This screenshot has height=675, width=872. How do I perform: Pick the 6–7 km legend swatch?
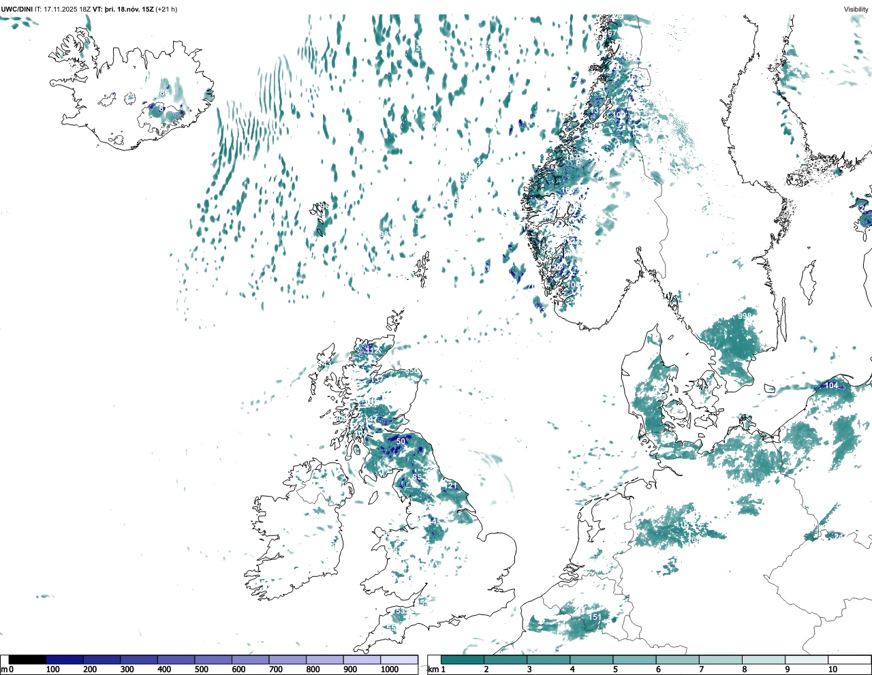tap(678, 659)
